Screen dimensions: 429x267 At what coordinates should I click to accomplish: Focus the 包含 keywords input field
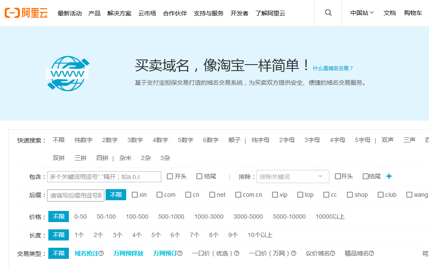104,177
